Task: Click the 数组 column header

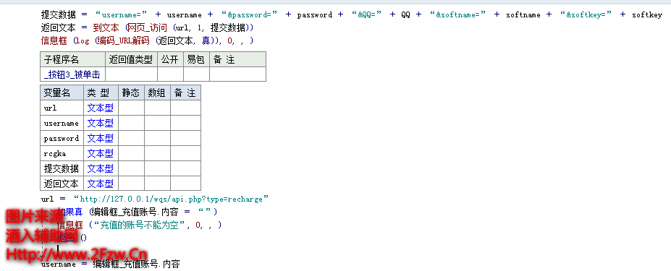Action: [x=158, y=93]
